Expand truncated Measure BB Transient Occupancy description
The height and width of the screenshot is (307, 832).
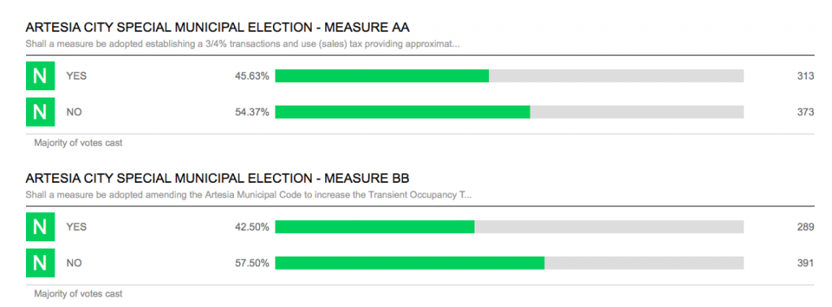coord(249,195)
